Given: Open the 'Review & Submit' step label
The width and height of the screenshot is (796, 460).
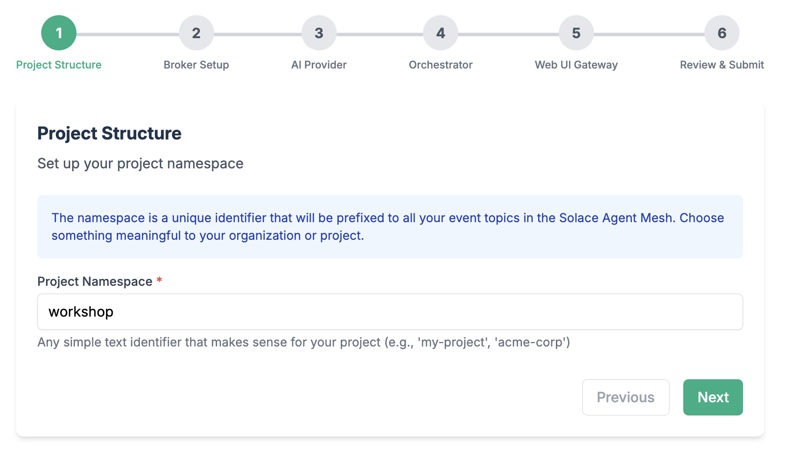Looking at the screenshot, I should coord(721,65).
